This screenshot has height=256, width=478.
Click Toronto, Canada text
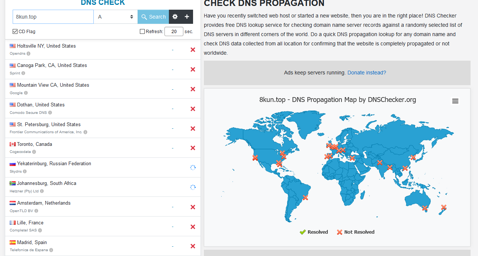click(x=35, y=144)
